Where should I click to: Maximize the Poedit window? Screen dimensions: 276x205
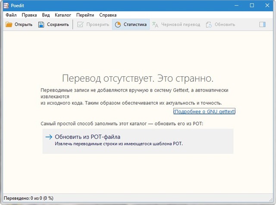coord(252,5)
